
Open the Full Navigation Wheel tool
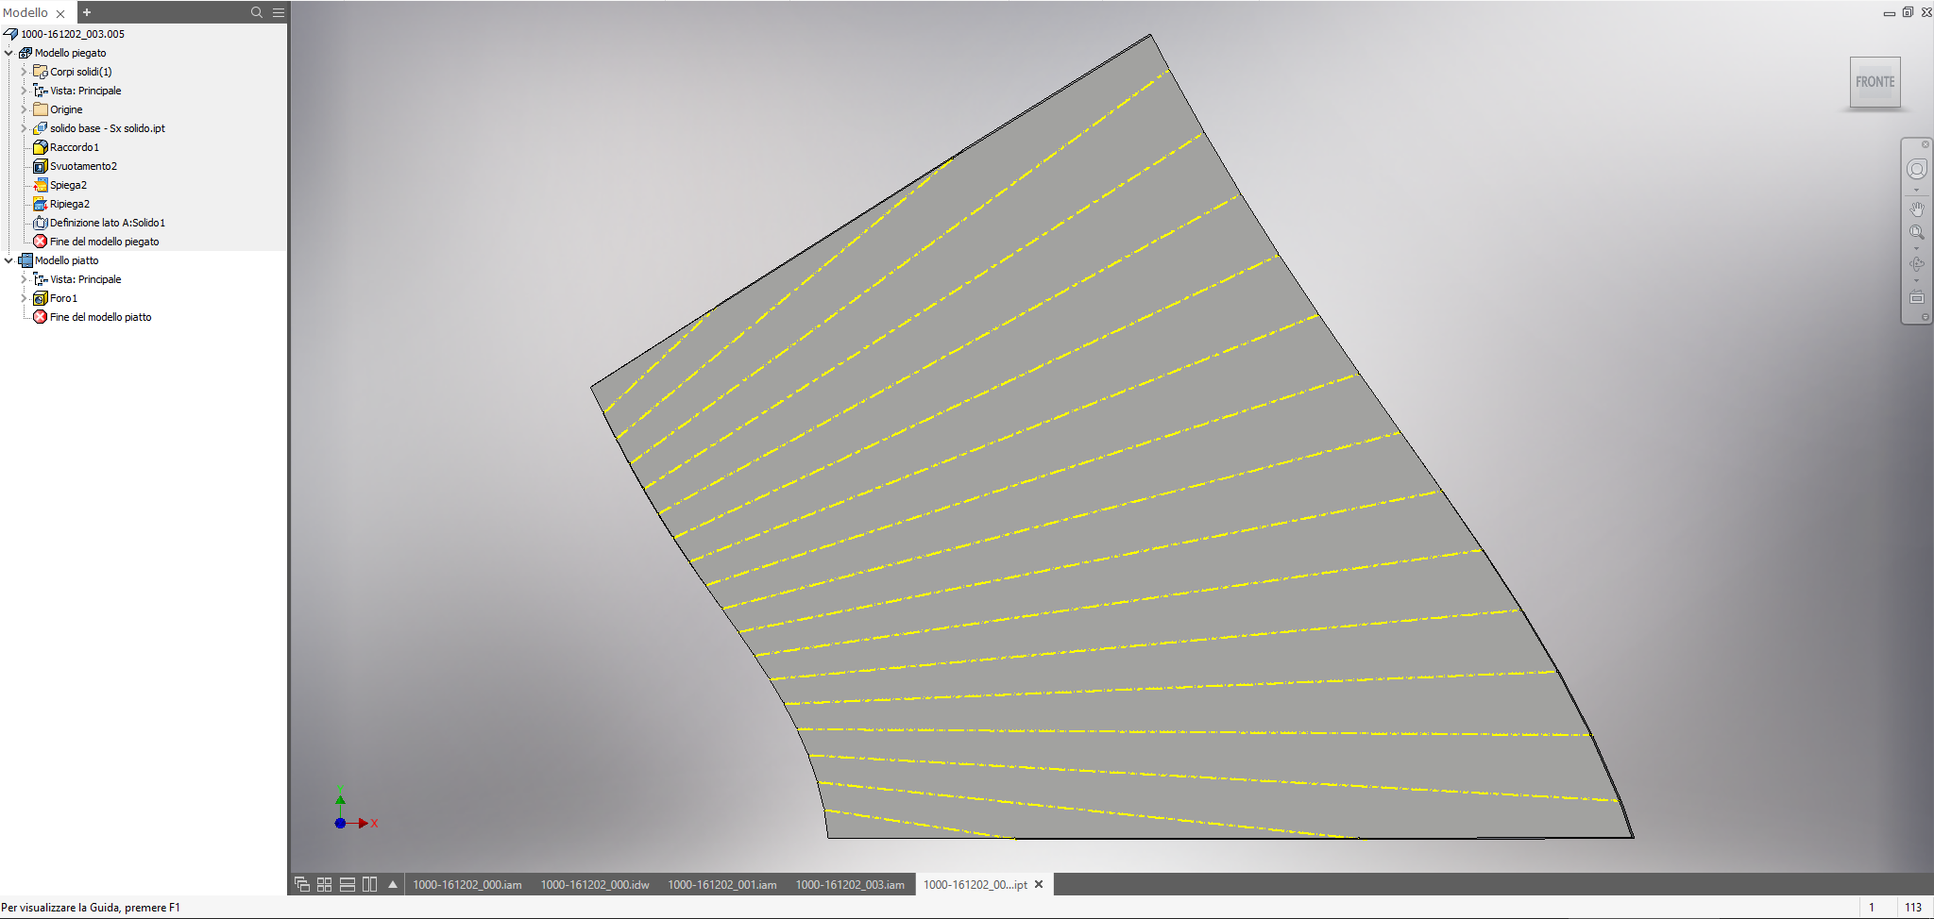1916,169
